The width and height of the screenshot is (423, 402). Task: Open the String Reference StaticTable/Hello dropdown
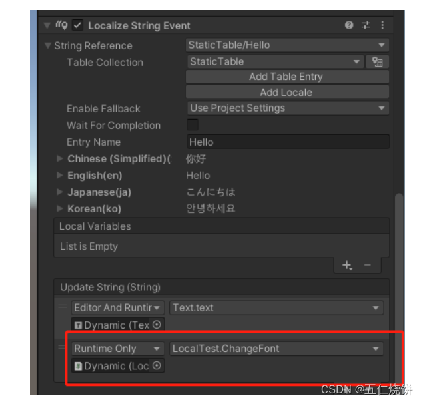coord(287,45)
